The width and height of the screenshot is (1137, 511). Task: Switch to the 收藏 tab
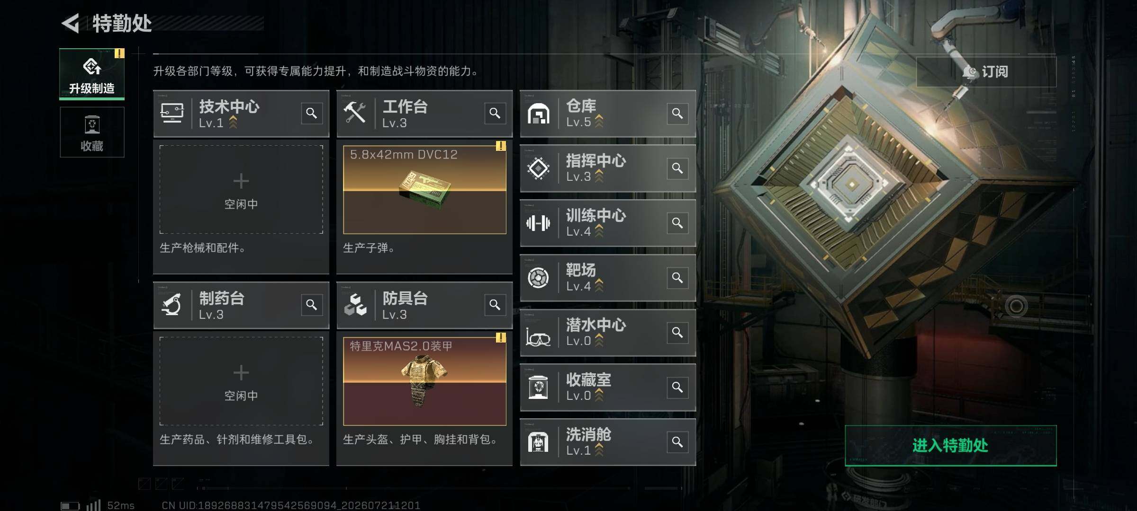pos(92,132)
